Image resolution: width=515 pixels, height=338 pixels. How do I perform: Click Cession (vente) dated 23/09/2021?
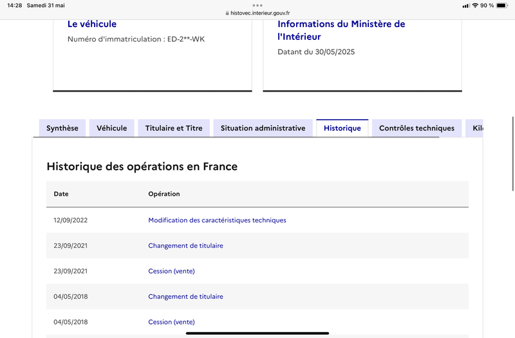point(171,271)
